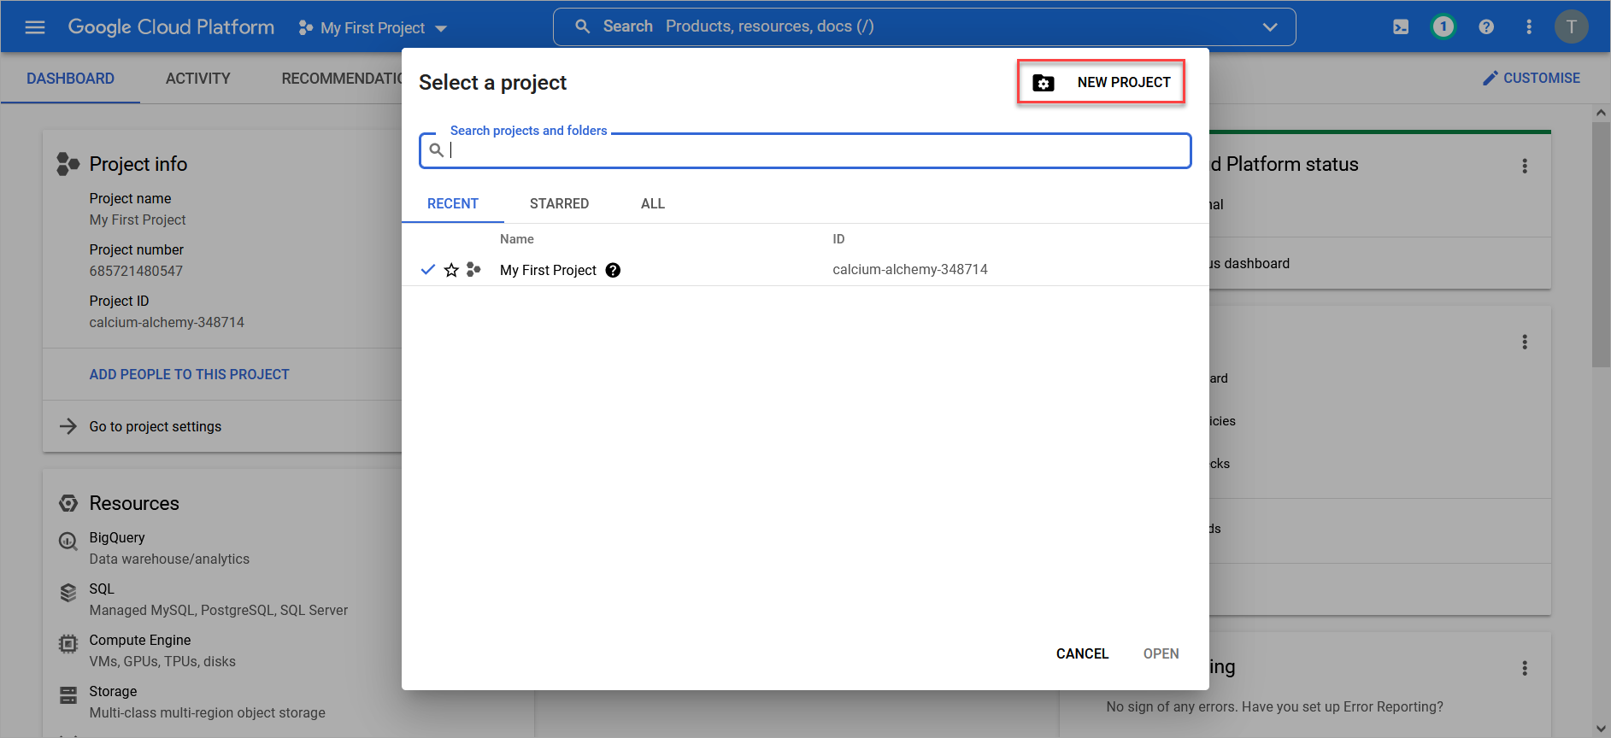The image size is (1611, 738).
Task: Open Storage resource
Action: click(x=113, y=691)
